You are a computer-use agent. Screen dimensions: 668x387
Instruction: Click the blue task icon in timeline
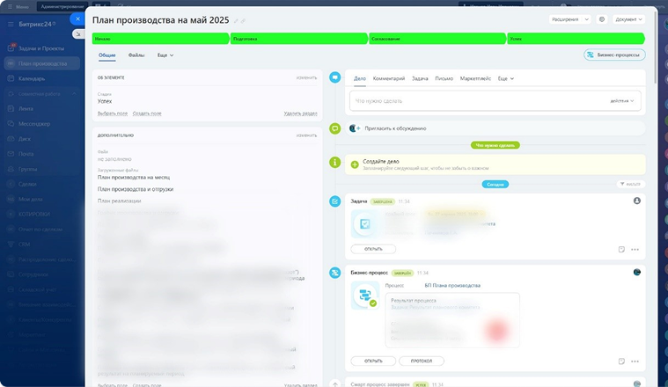pos(334,201)
